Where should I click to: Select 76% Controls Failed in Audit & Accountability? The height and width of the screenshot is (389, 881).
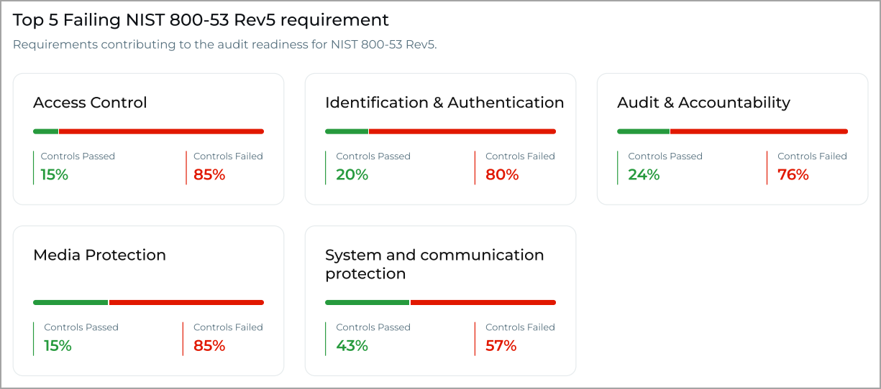coord(793,174)
